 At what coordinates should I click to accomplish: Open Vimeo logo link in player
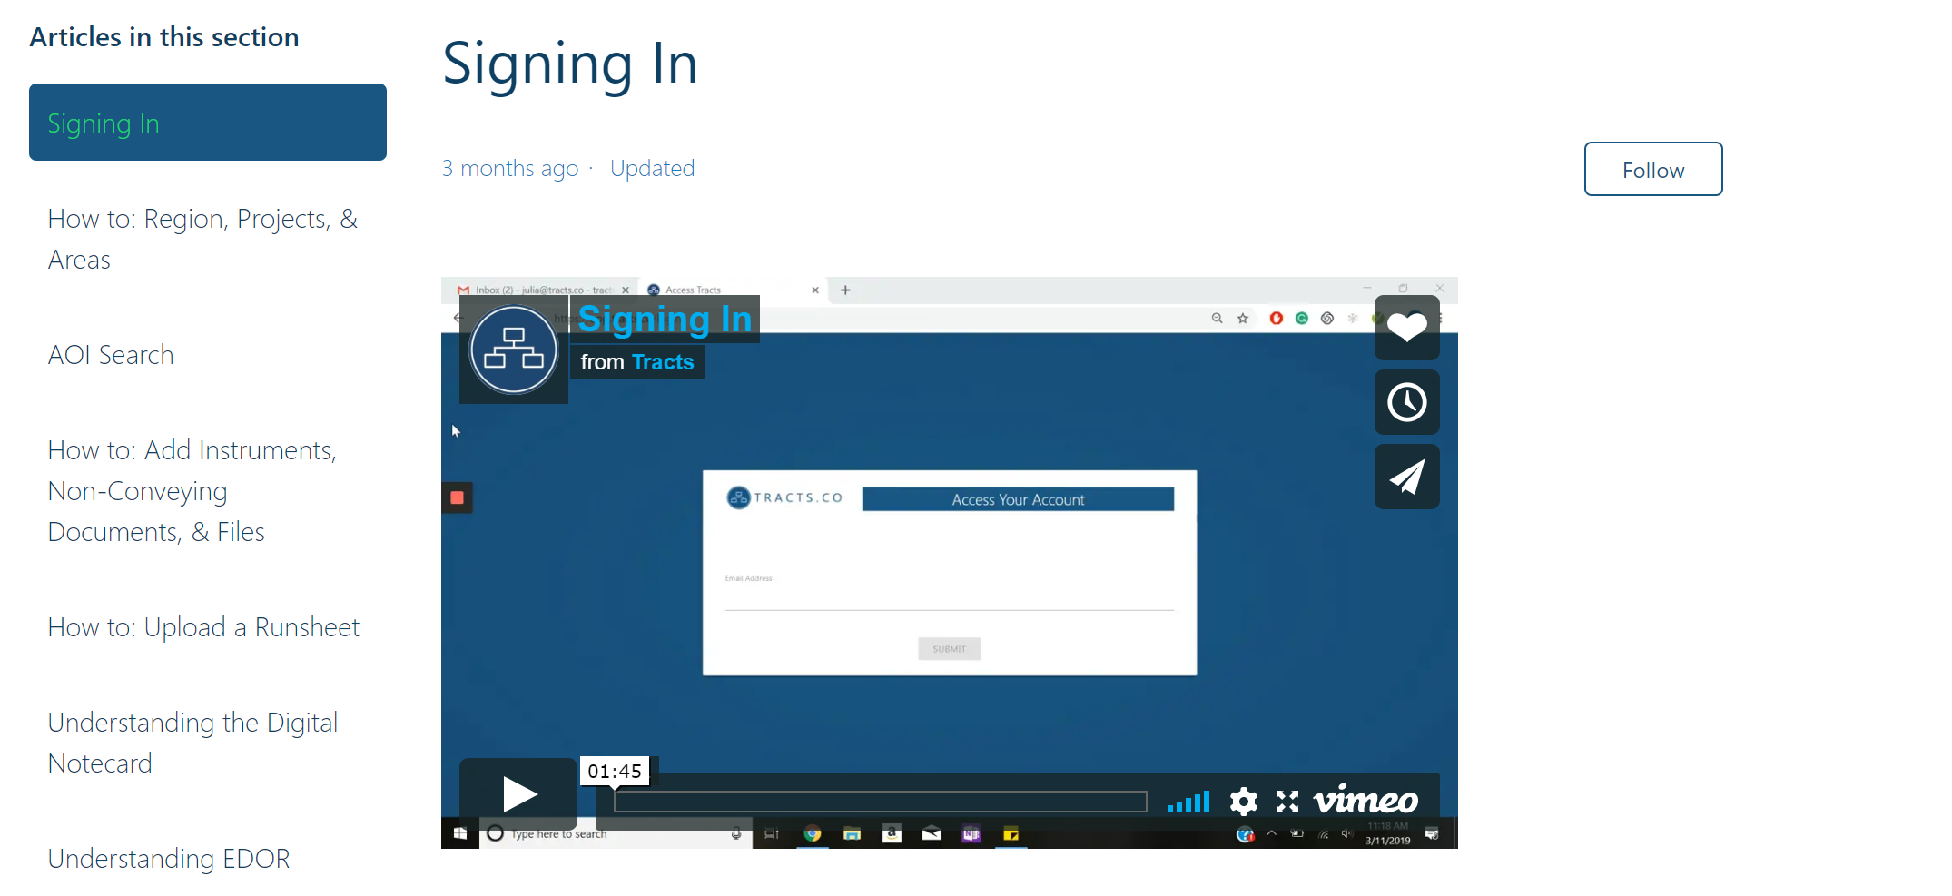click(x=1365, y=801)
